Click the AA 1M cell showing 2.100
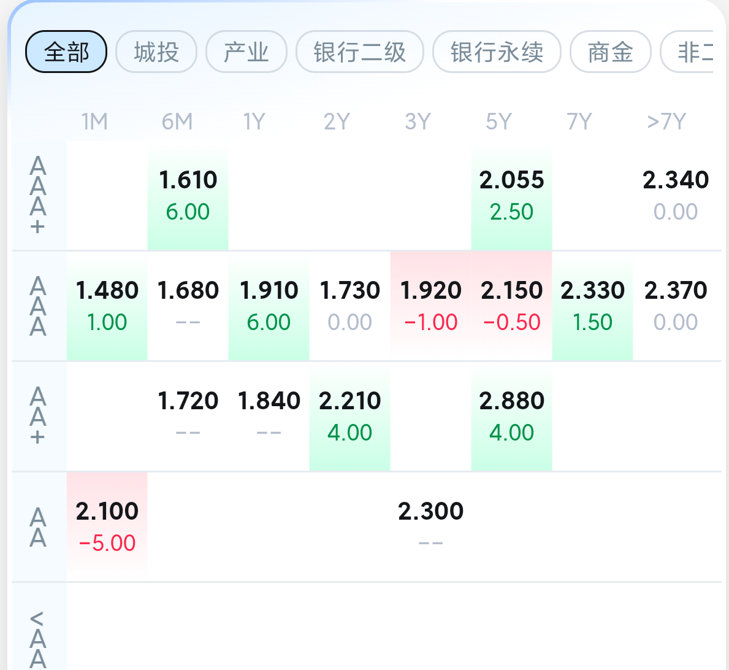Screen dimensions: 729x670 [107, 526]
